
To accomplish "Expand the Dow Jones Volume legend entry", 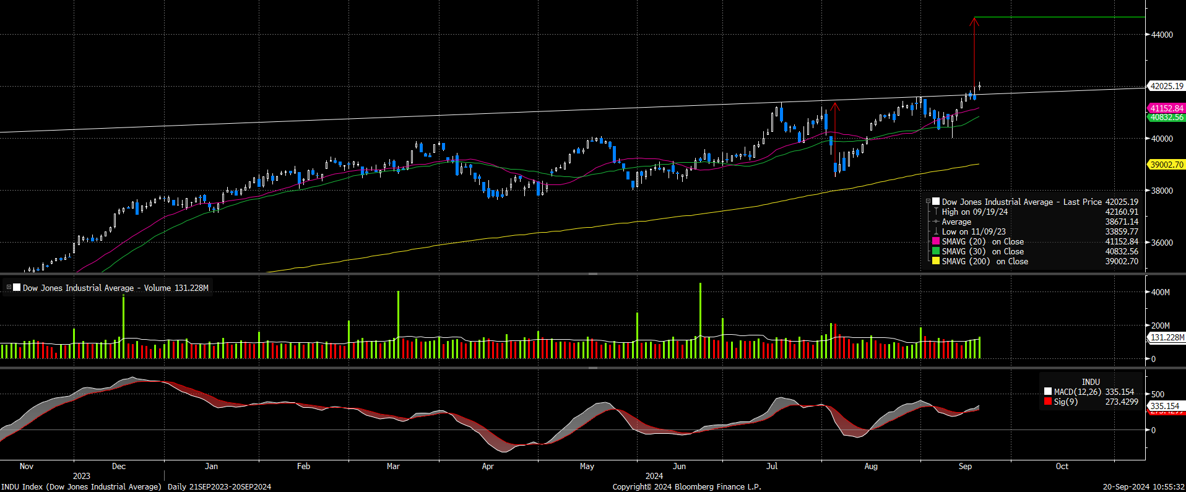I will tap(9, 287).
